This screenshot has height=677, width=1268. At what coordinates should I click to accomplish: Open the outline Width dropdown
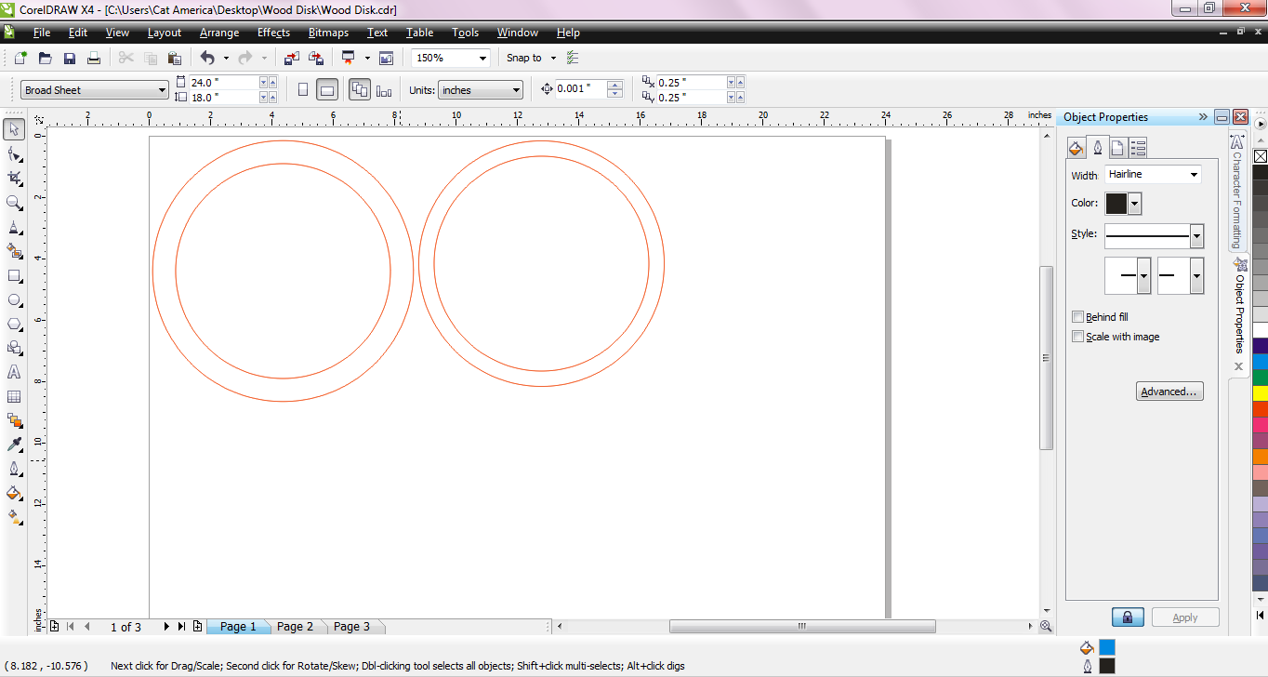coord(1194,174)
